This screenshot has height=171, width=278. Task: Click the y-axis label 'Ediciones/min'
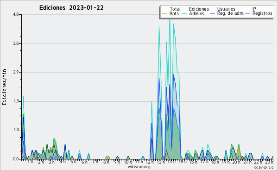[4, 87]
